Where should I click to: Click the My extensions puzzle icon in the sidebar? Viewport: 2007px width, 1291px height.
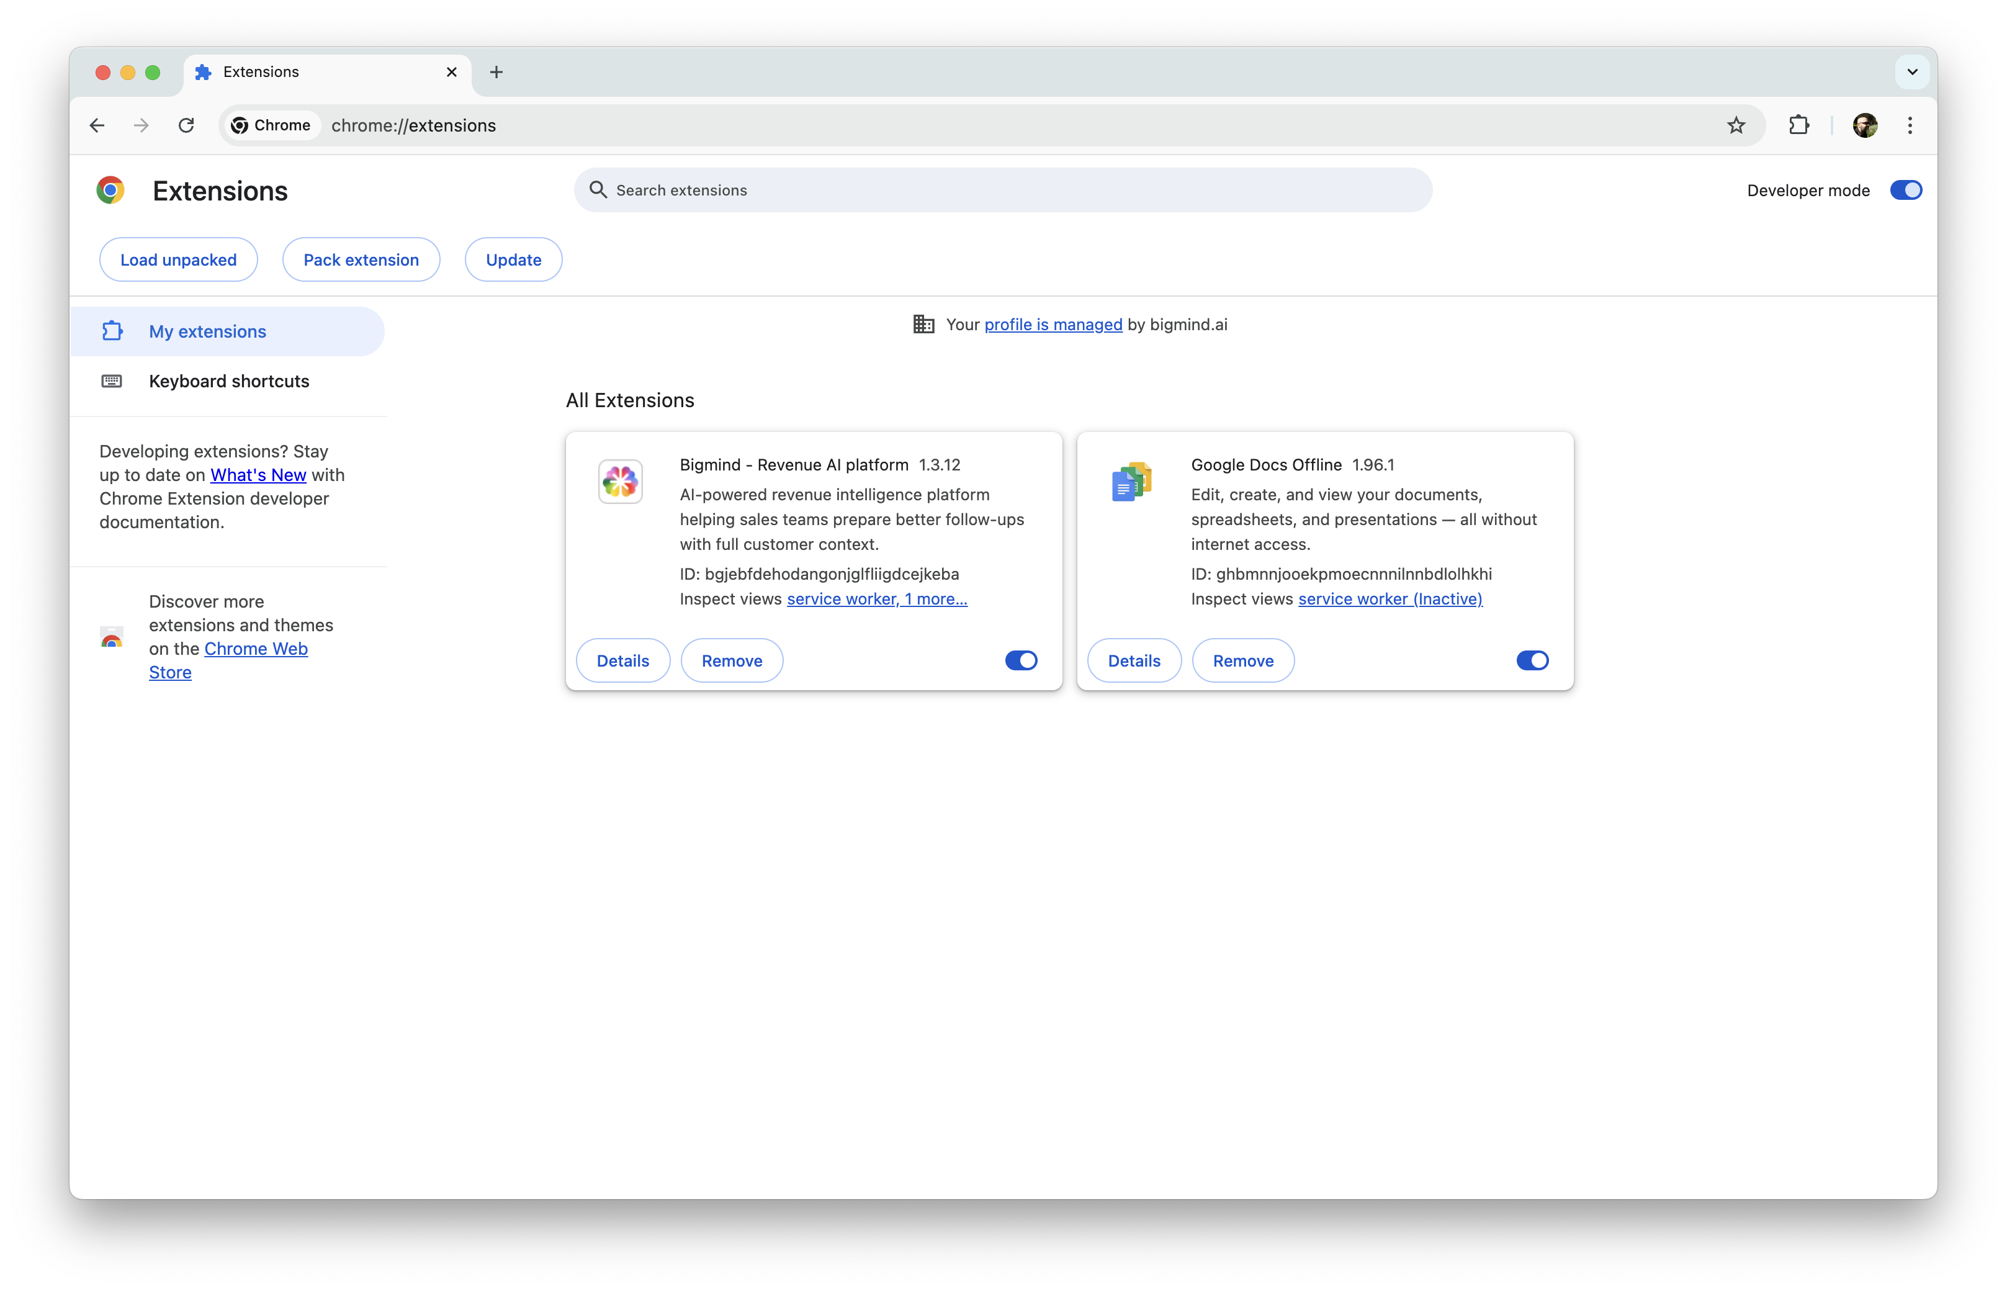[x=112, y=331]
